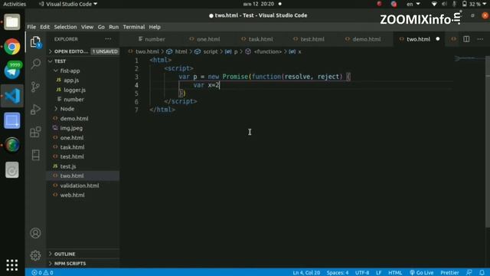Click the Split Editor Right icon
The height and width of the screenshot is (276, 490).
(466, 39)
